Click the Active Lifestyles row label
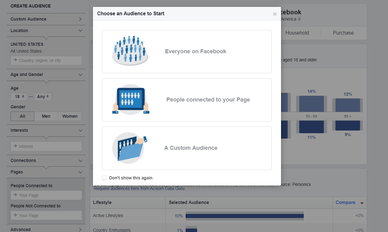Screen dimensions: 388x232 click(x=108, y=215)
